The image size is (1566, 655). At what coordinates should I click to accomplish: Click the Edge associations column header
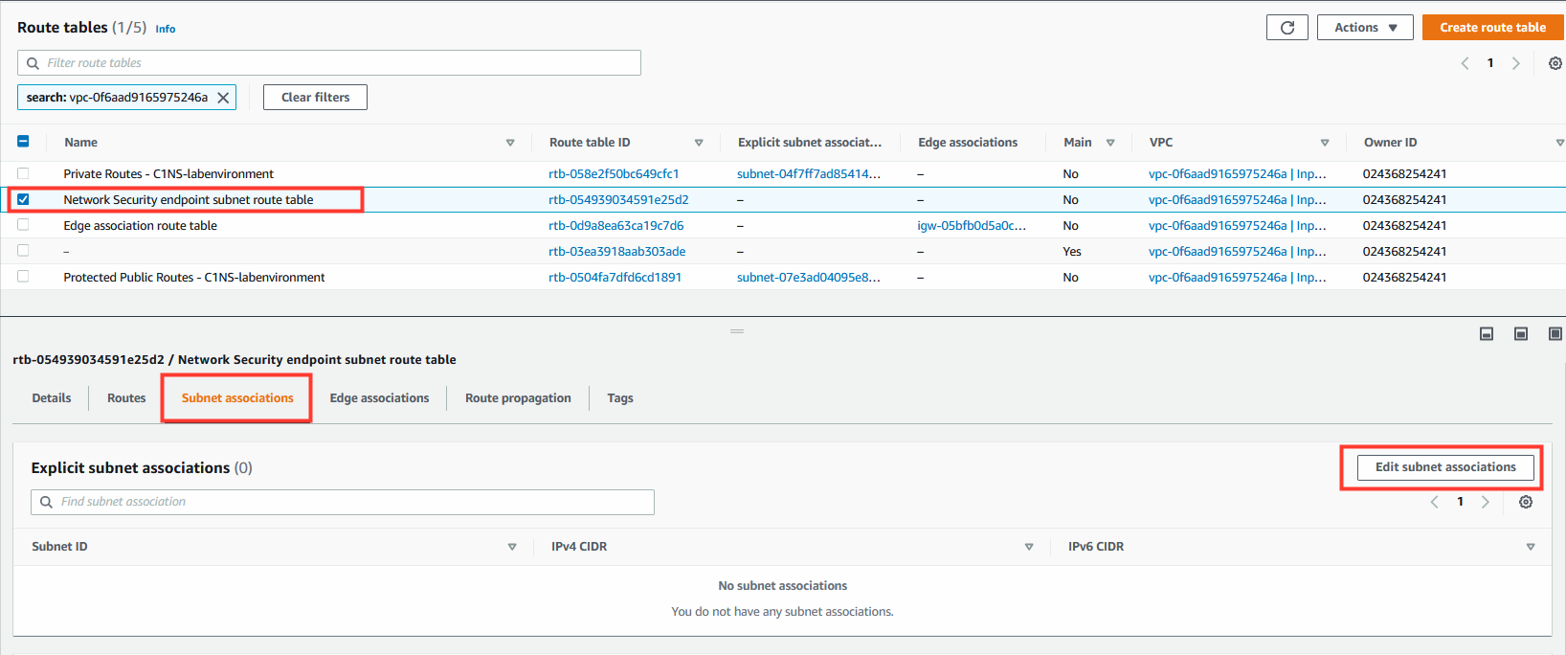pos(968,143)
